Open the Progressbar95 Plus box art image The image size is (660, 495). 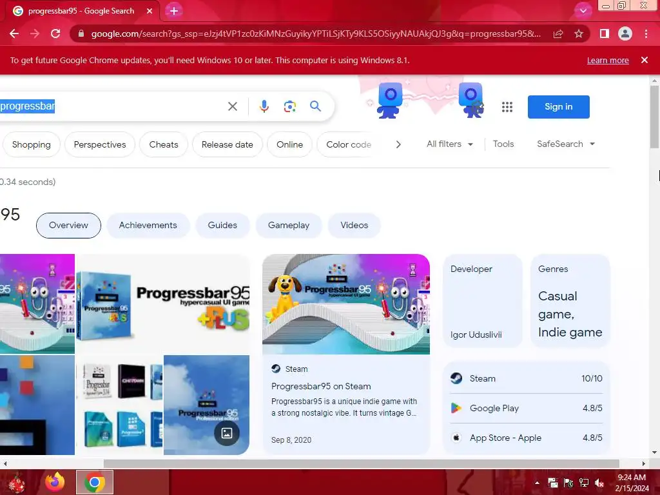tap(162, 304)
